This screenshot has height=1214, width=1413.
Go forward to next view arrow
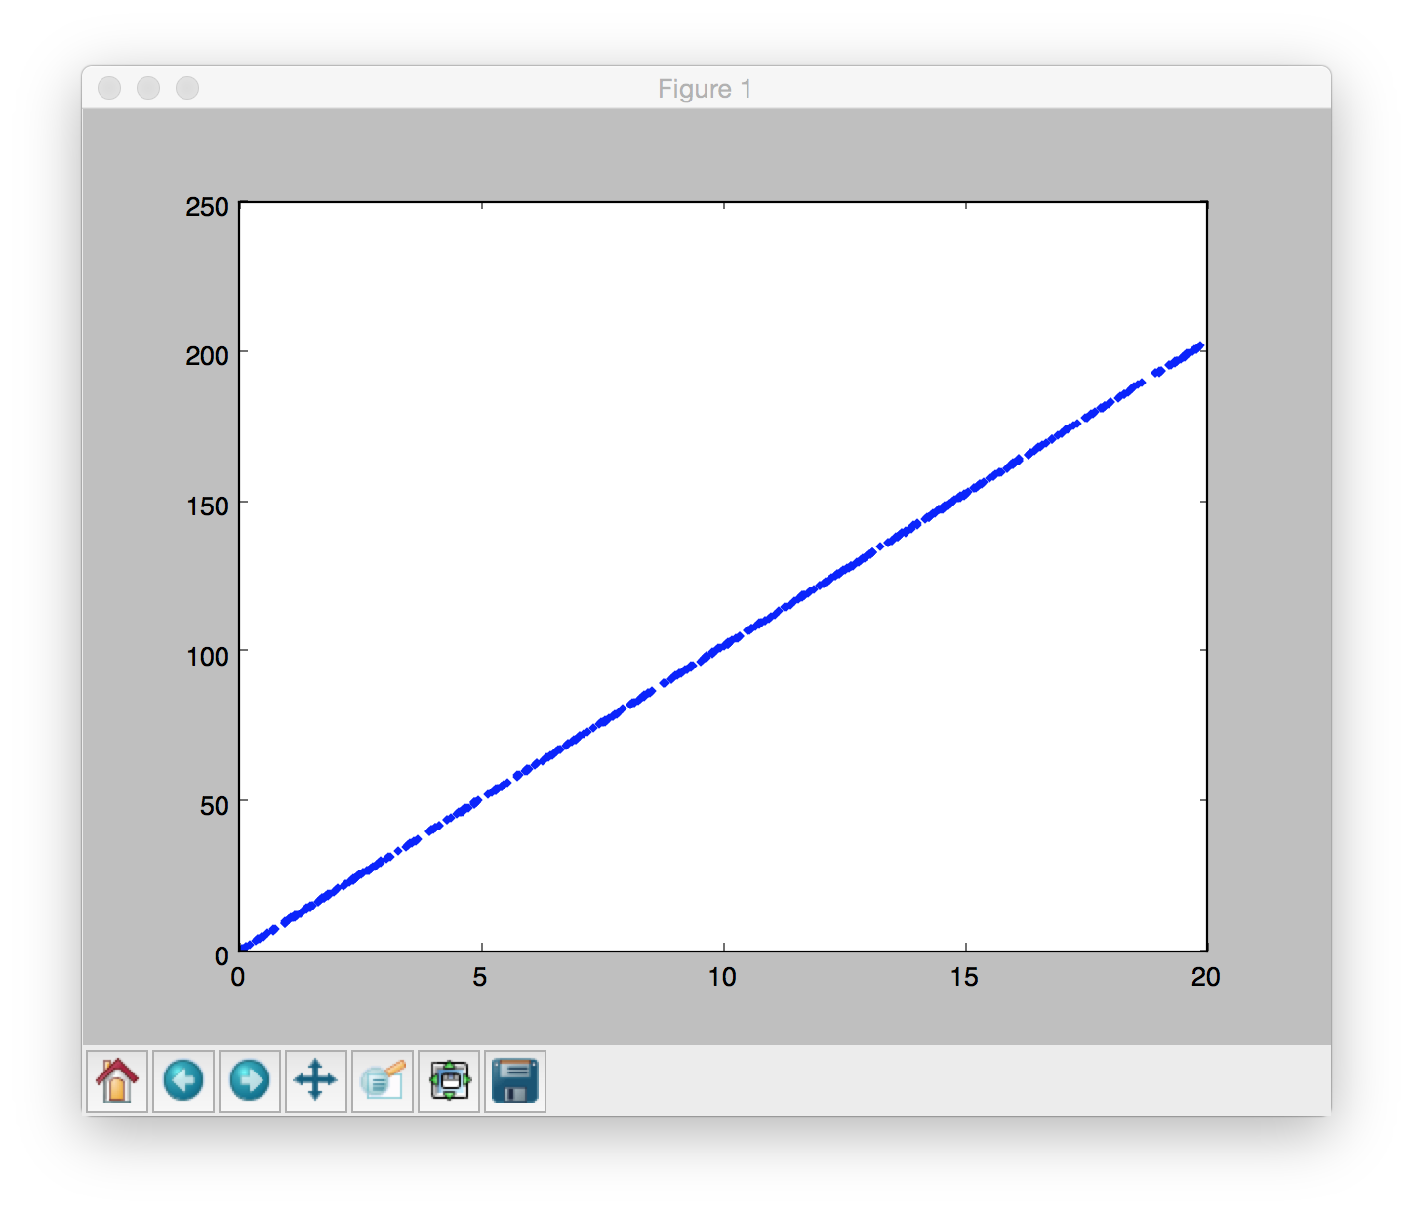250,1080
